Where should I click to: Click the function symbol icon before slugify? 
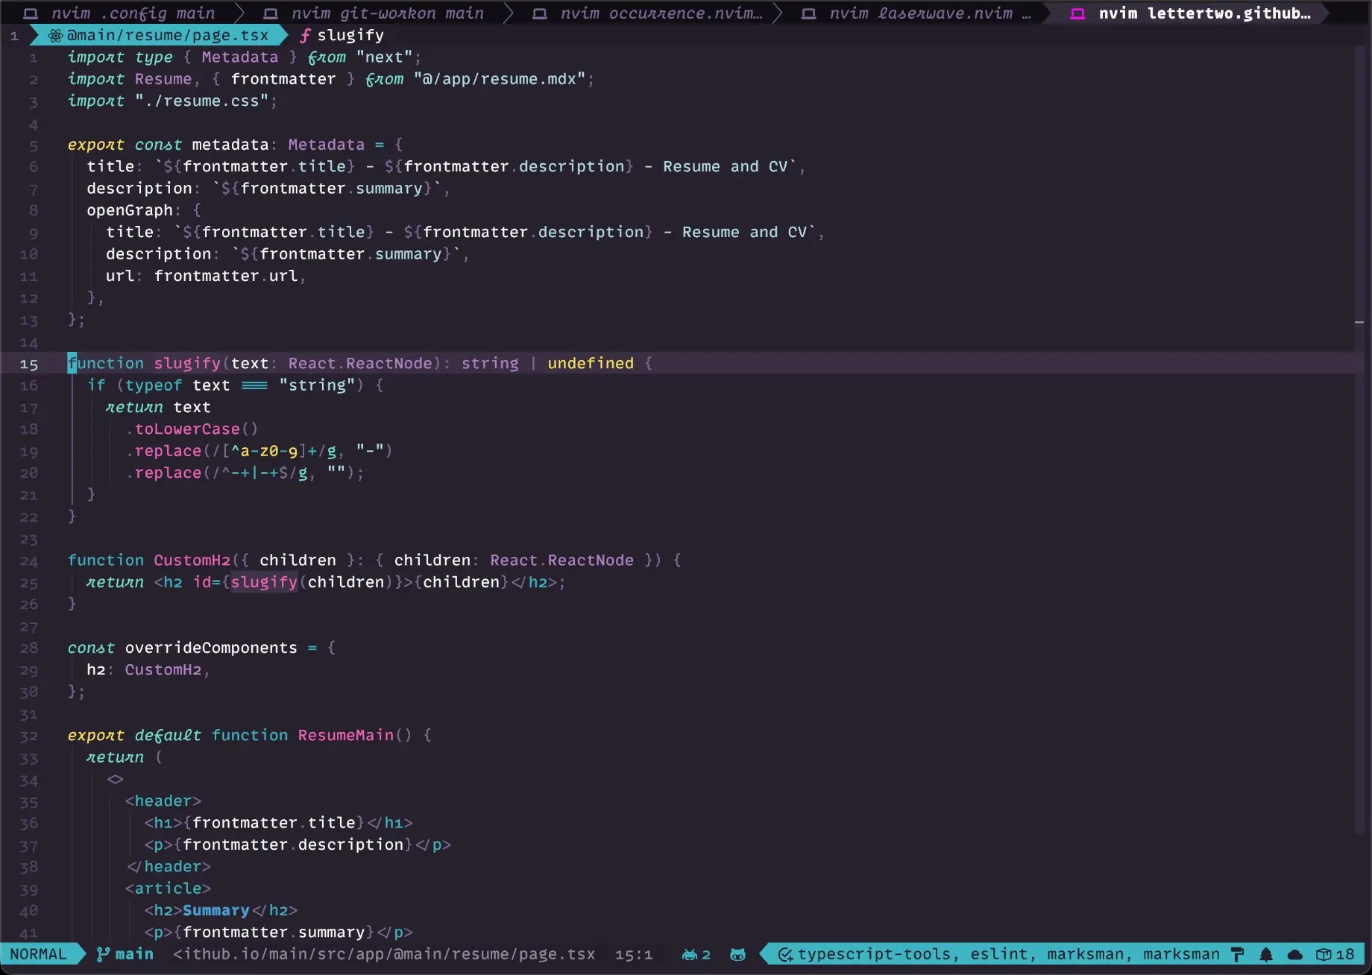click(305, 35)
